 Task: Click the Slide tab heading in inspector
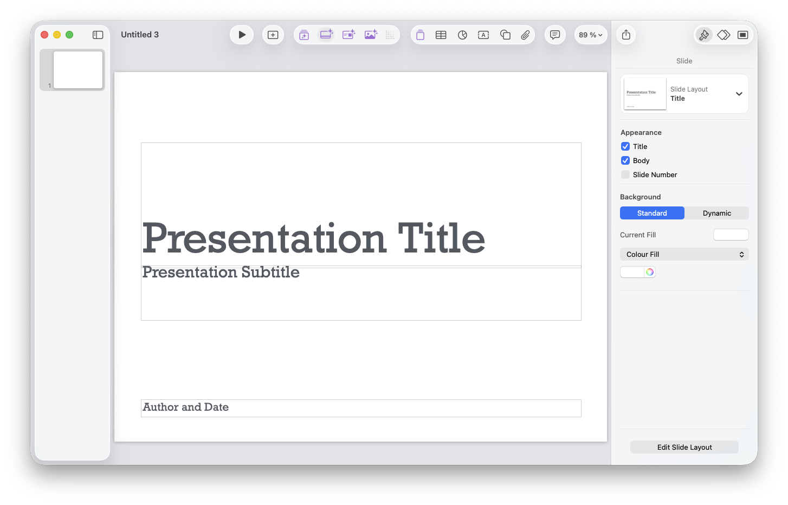coord(684,61)
